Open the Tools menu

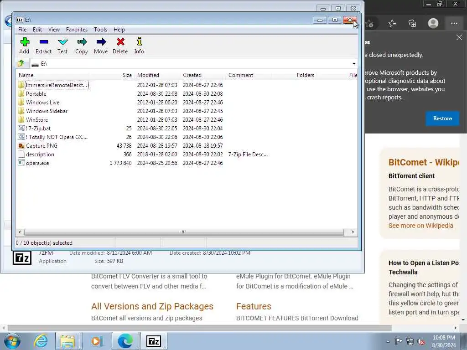pos(100,30)
